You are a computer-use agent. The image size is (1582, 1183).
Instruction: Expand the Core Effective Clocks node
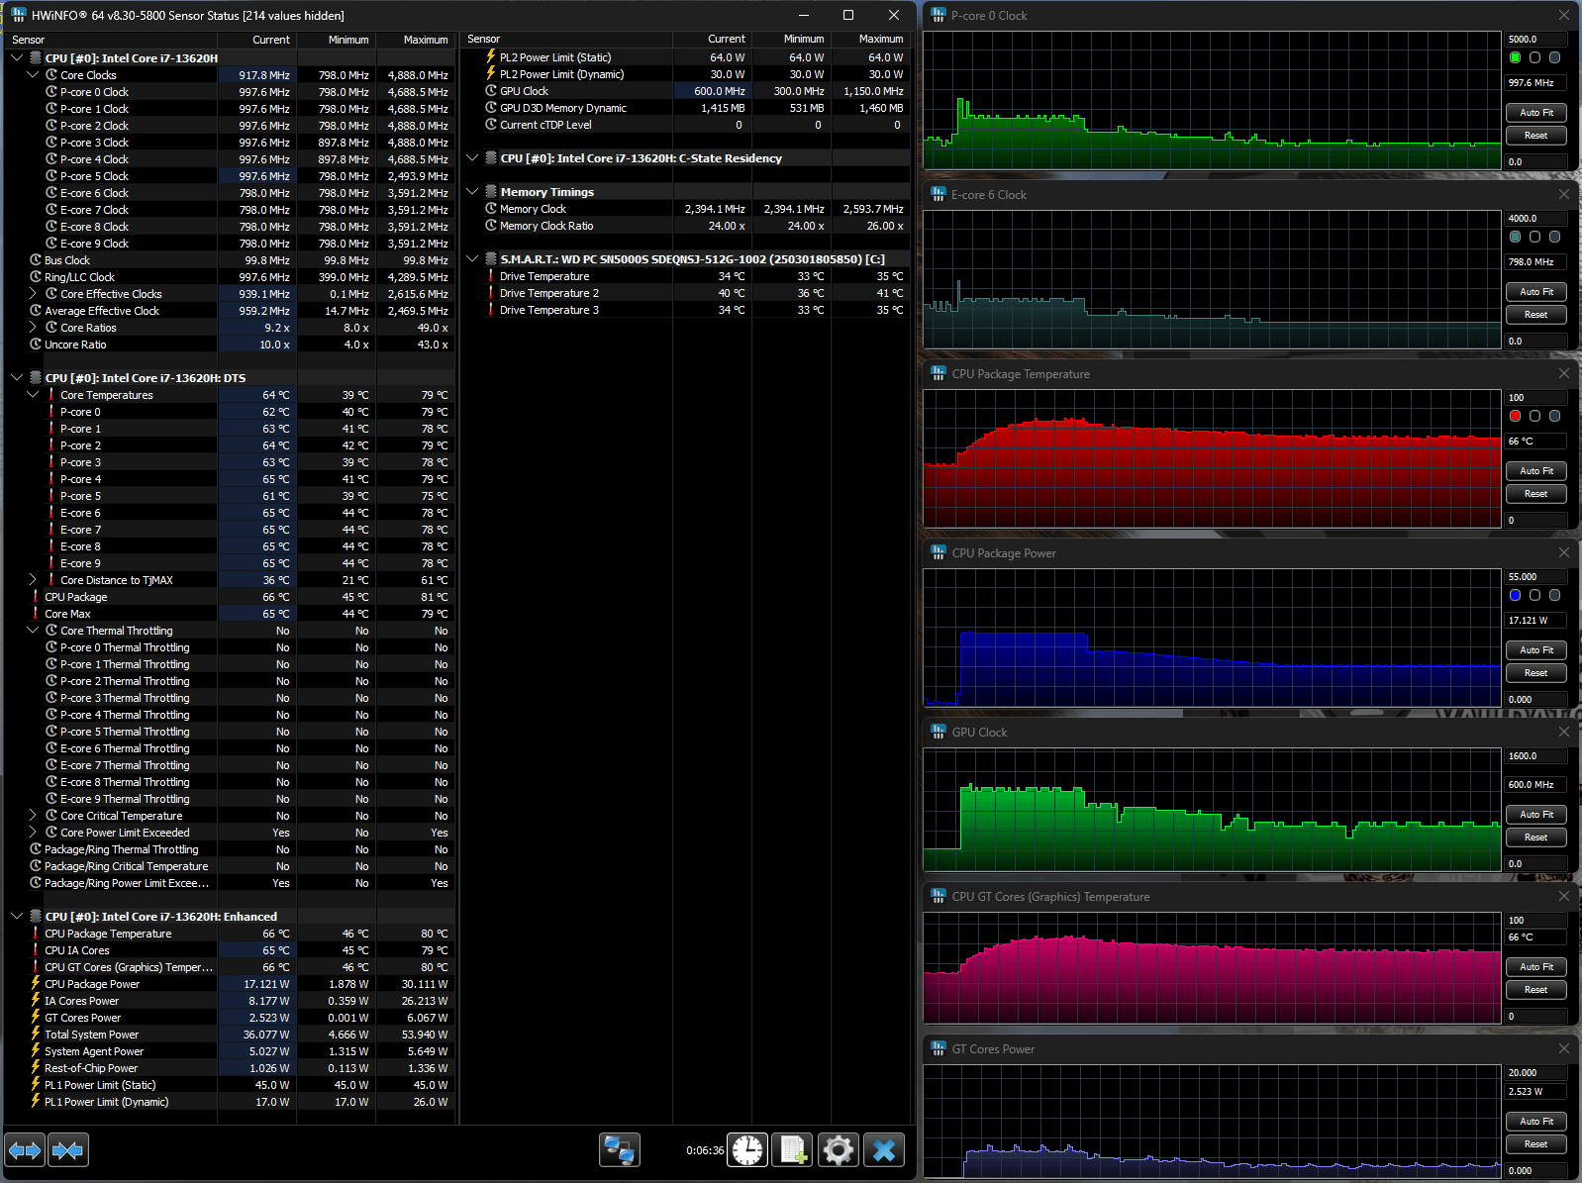click(x=33, y=294)
